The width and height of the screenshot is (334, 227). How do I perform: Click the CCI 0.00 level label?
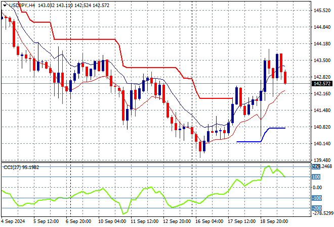coord(317,187)
